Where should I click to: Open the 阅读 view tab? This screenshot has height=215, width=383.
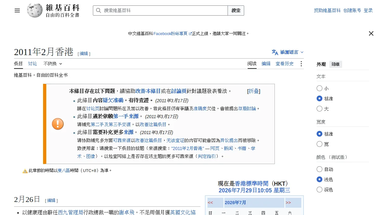(x=252, y=64)
